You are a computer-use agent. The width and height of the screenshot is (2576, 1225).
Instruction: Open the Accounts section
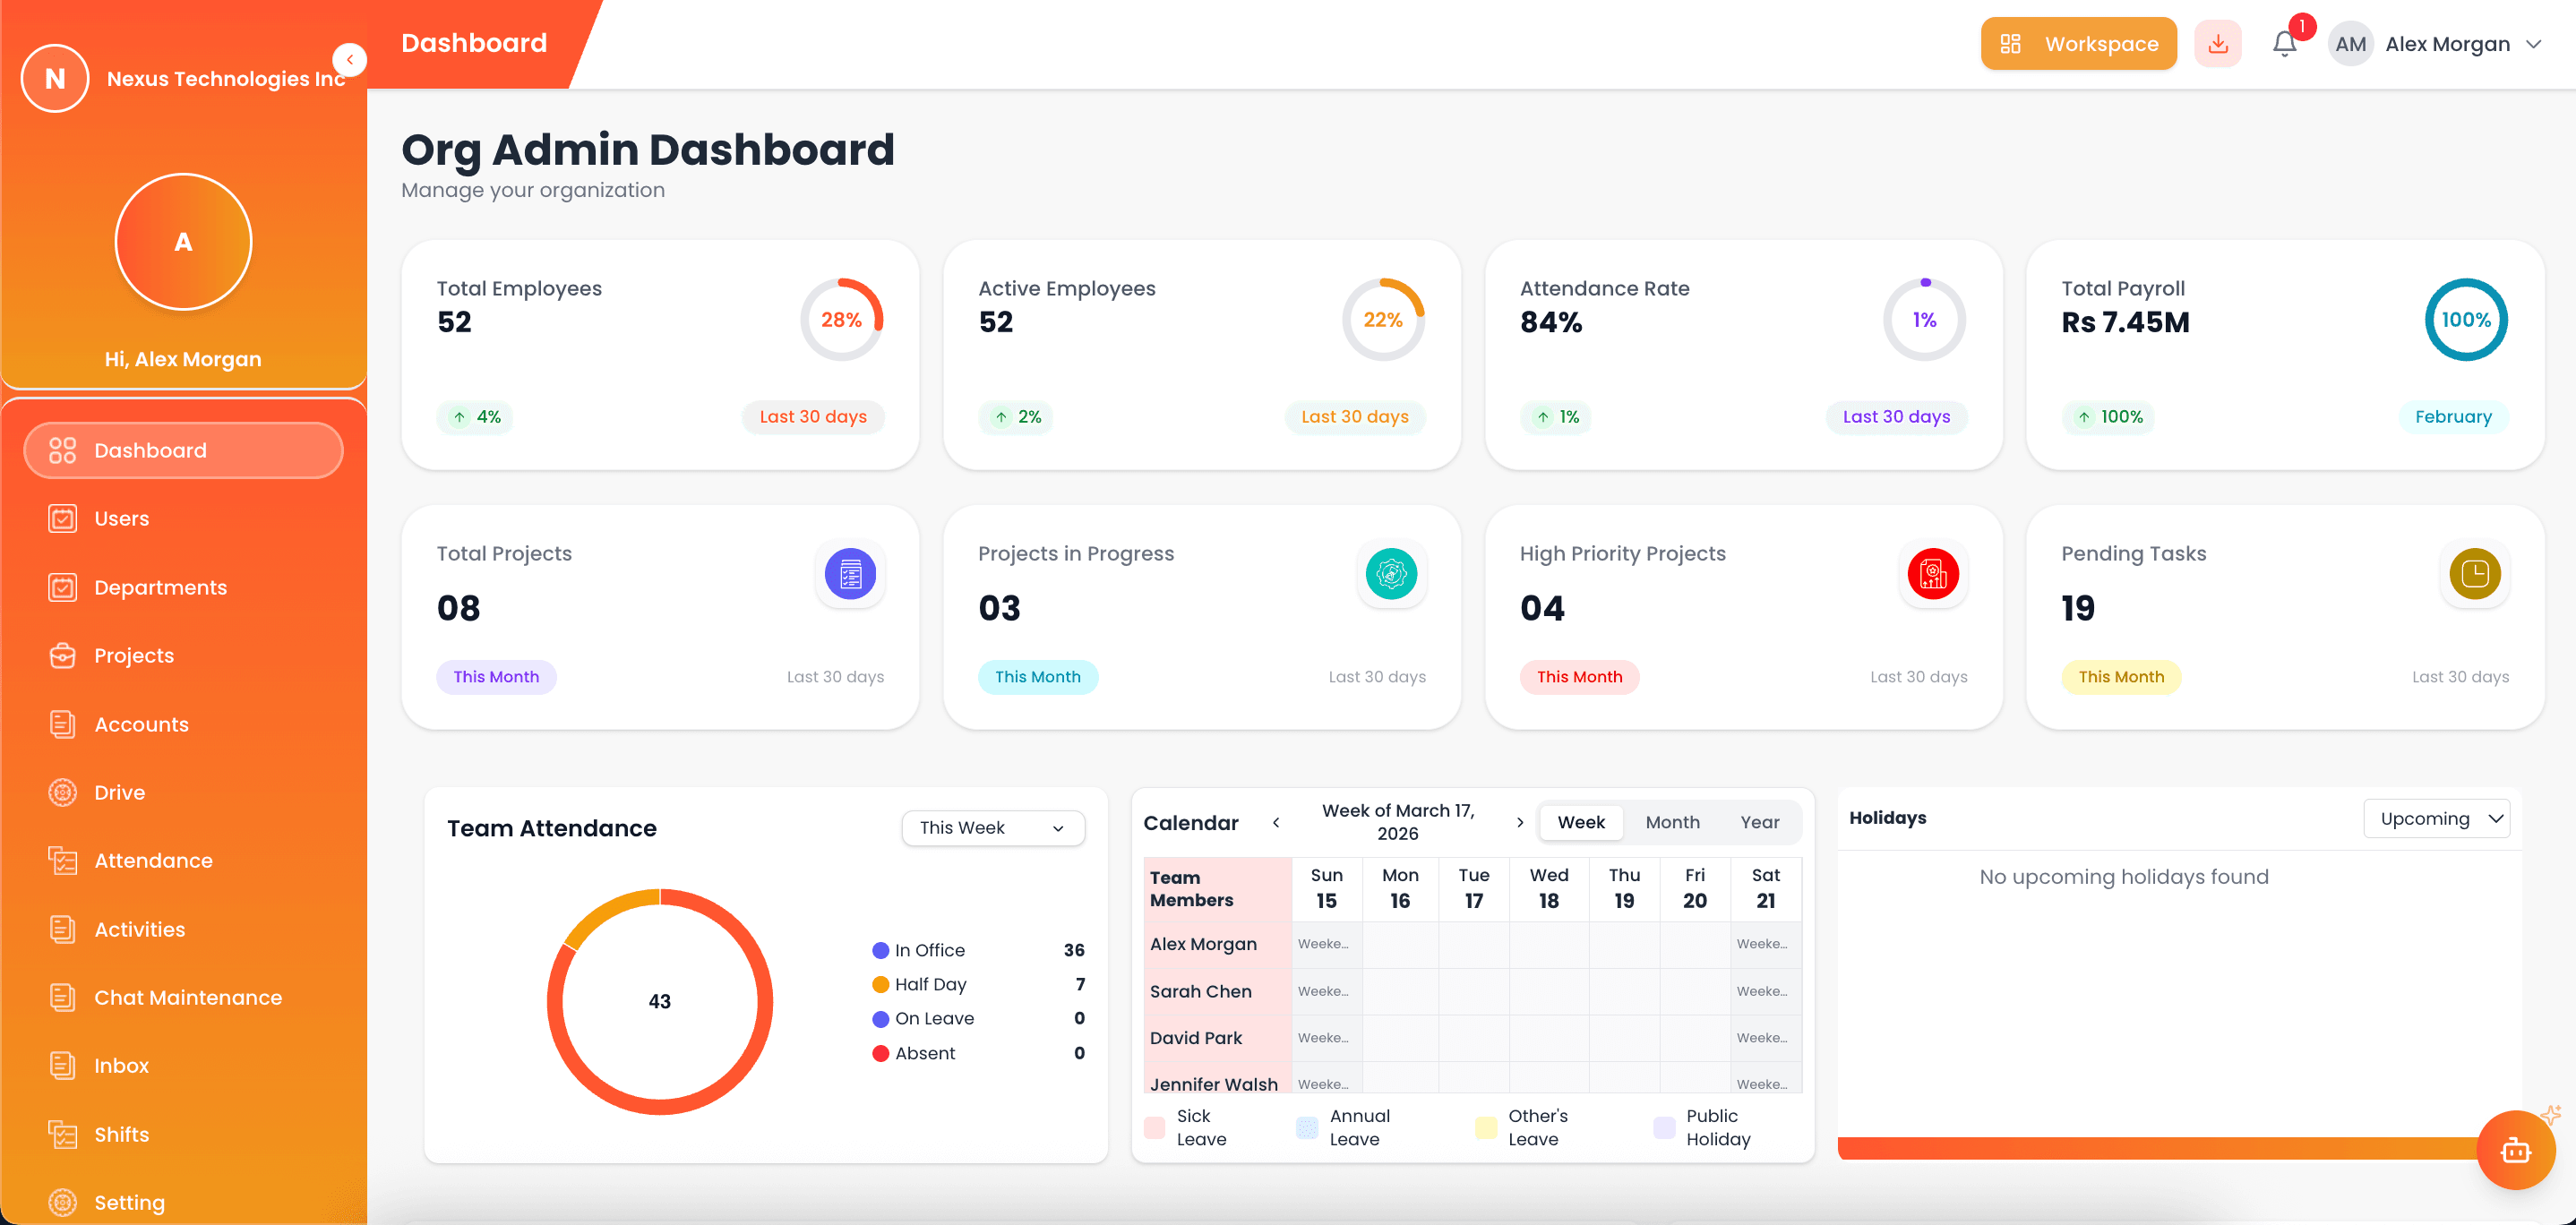point(141,724)
